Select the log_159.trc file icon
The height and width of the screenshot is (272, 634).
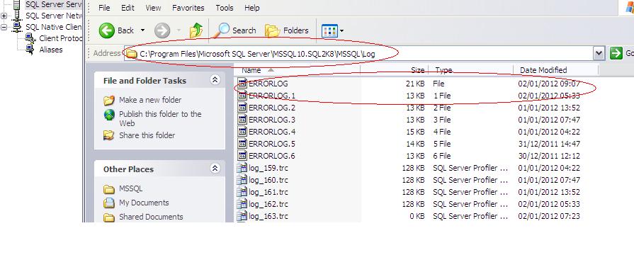tap(242, 168)
